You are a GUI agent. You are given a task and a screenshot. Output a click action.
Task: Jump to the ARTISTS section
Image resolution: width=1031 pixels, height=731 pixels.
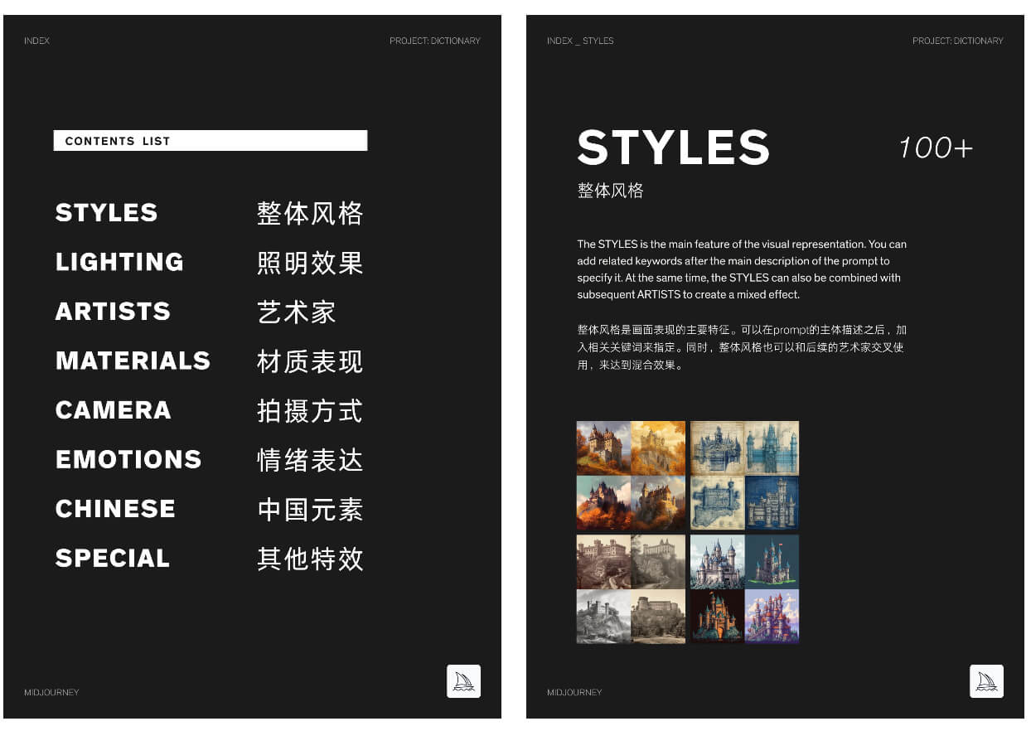[x=113, y=312]
